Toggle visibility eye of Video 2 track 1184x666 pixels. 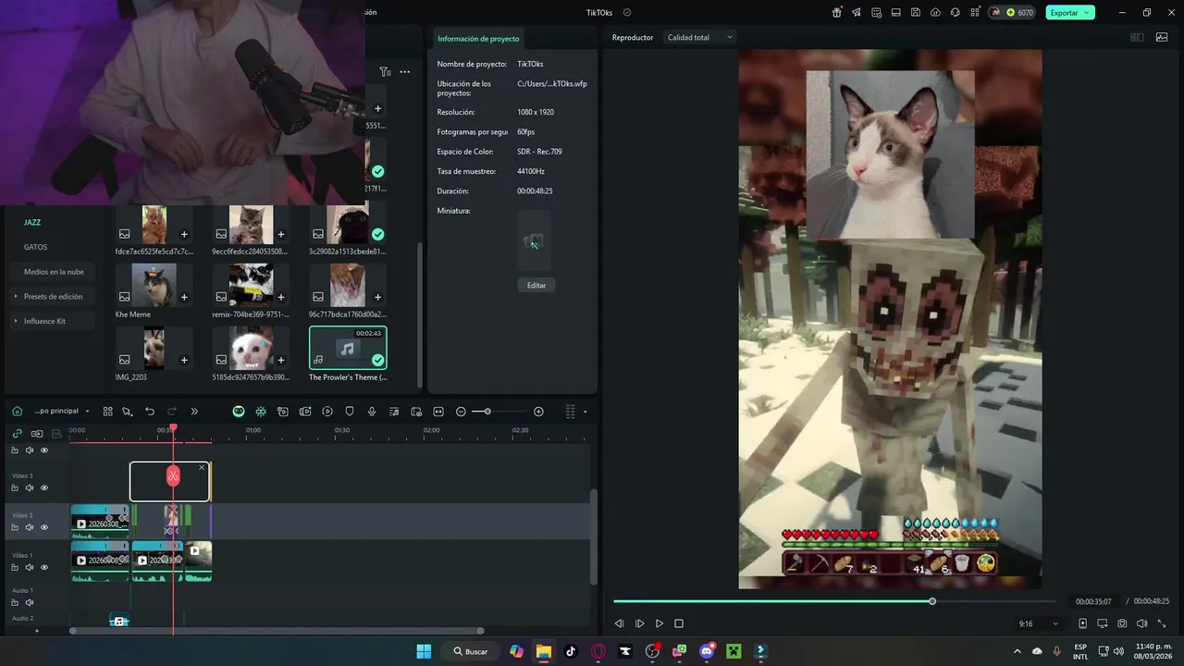click(43, 527)
